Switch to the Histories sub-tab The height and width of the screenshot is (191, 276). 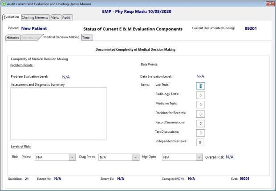click(13, 38)
